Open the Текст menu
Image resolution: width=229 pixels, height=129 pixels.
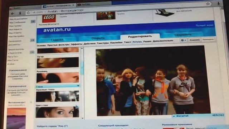[127, 42]
